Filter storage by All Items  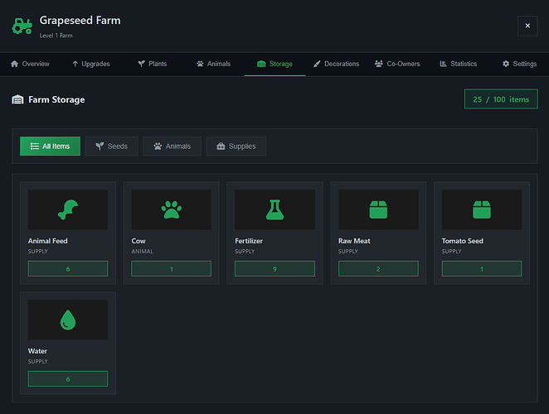point(50,147)
